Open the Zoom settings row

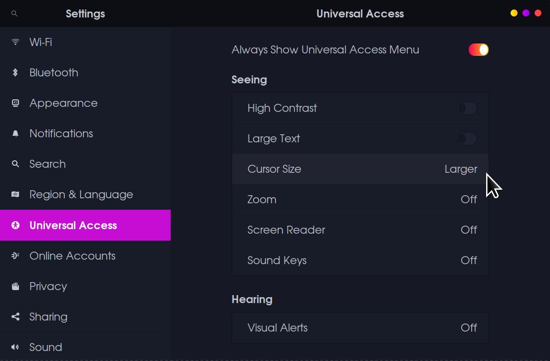(x=360, y=200)
